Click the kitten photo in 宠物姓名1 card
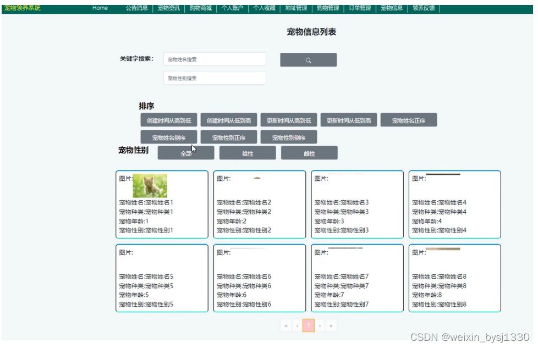538x348 pixels. [150, 185]
